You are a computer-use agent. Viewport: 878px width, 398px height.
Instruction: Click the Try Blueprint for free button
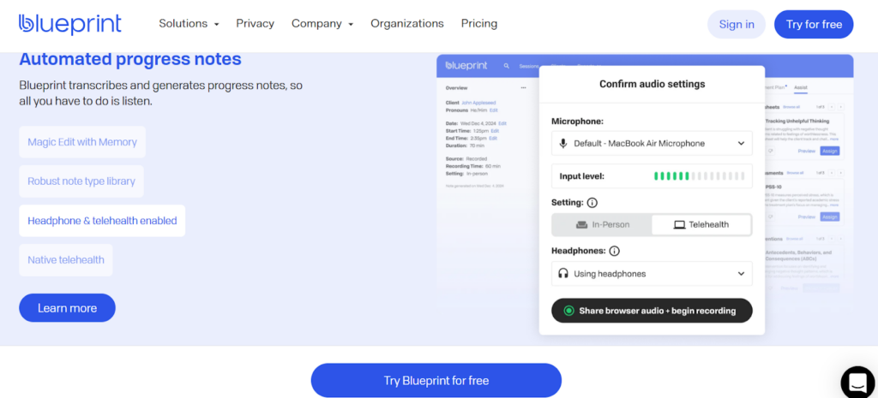(436, 381)
